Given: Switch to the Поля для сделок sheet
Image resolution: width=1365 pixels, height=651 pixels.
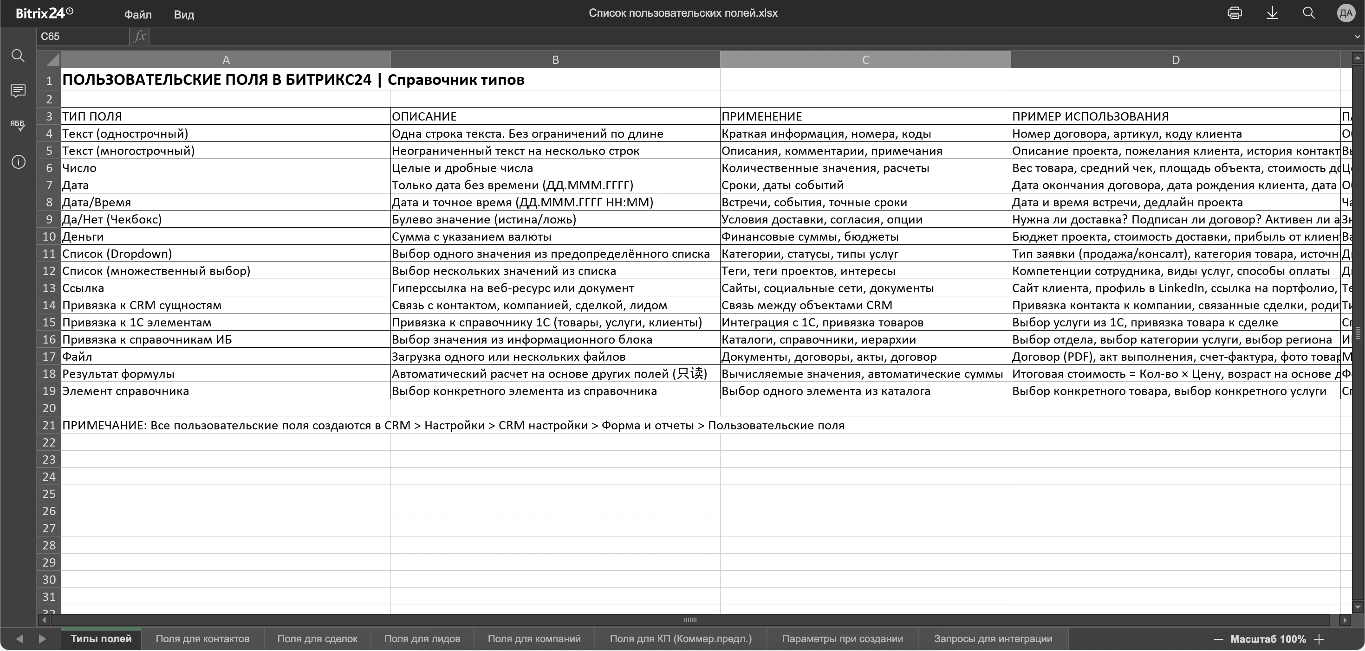Looking at the screenshot, I should pos(318,639).
